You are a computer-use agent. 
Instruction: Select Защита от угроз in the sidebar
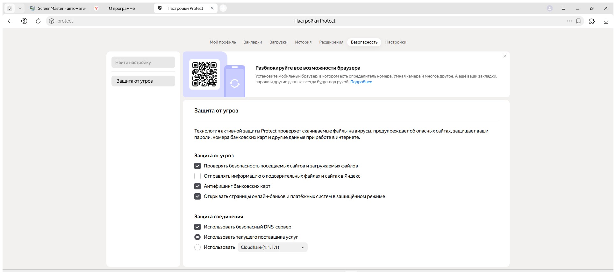tap(143, 81)
